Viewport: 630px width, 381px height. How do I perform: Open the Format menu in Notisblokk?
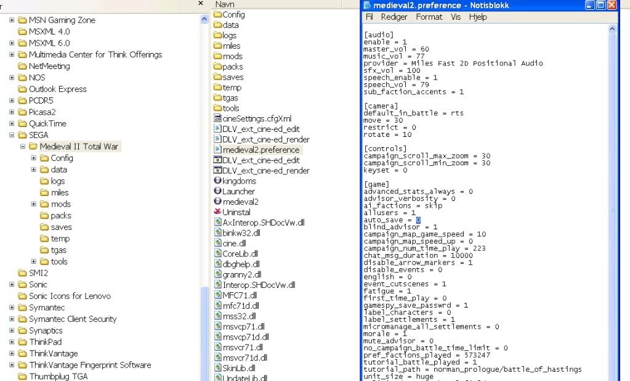(x=429, y=17)
